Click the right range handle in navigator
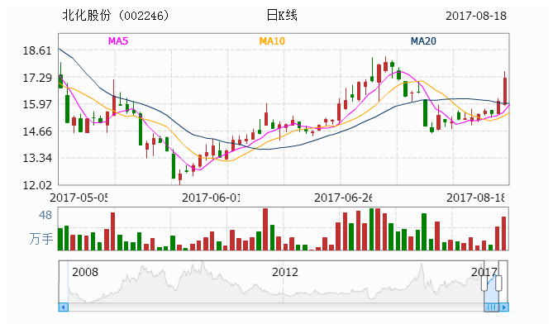This screenshot has width=553, height=324. click(x=498, y=283)
